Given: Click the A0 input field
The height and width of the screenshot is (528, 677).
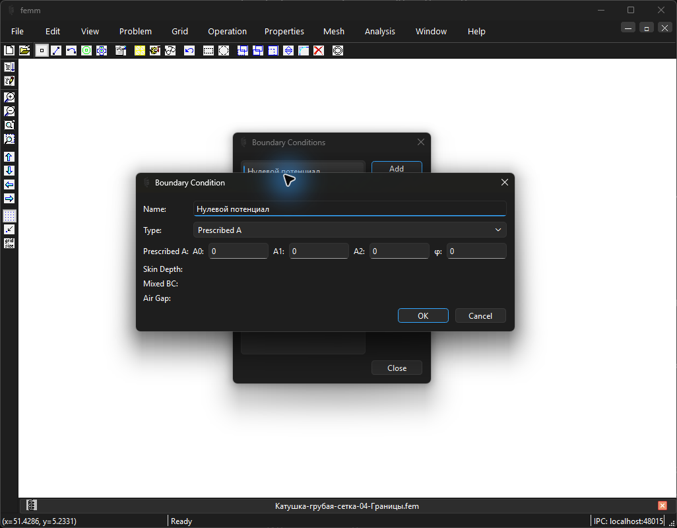Looking at the screenshot, I should coord(238,251).
